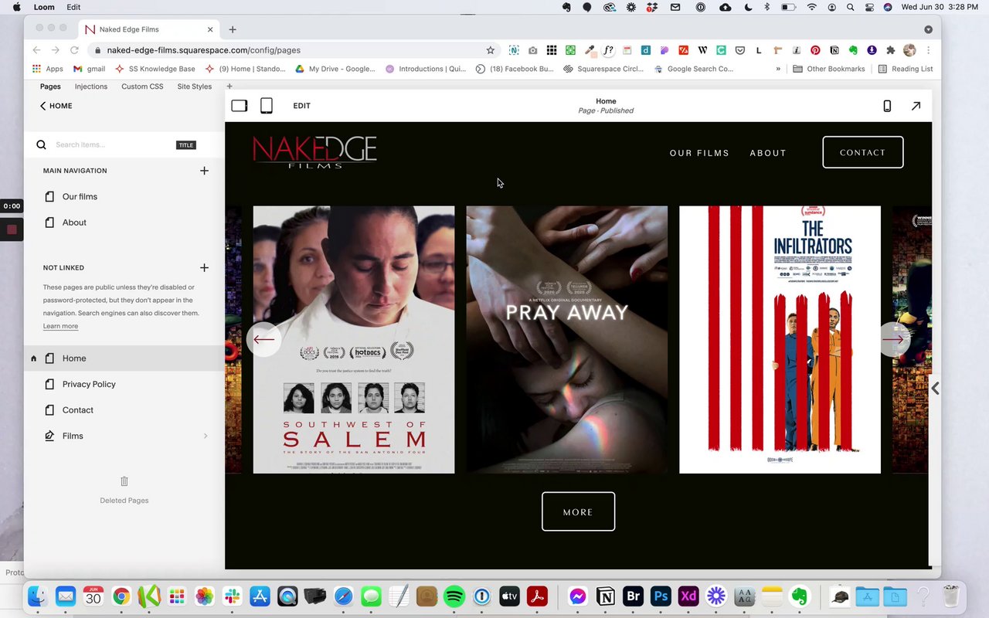
Task: Open the Pray Away poster
Action: point(567,339)
